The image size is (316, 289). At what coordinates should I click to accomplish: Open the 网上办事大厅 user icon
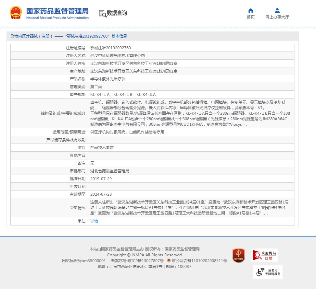pos(277,10)
